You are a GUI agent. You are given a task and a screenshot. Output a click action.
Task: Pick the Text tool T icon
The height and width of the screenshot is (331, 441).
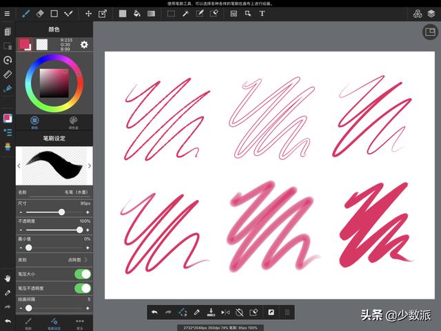(x=262, y=14)
